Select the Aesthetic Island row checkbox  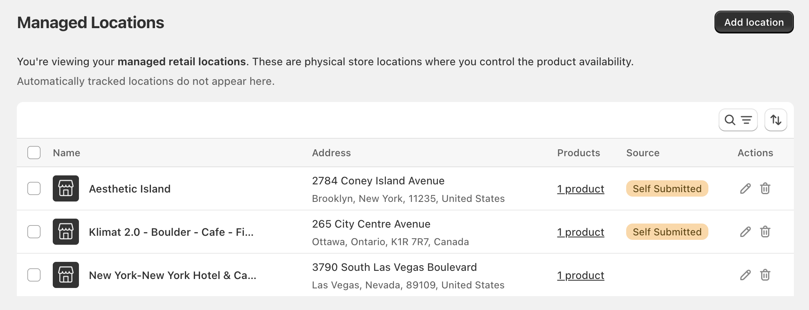click(34, 188)
